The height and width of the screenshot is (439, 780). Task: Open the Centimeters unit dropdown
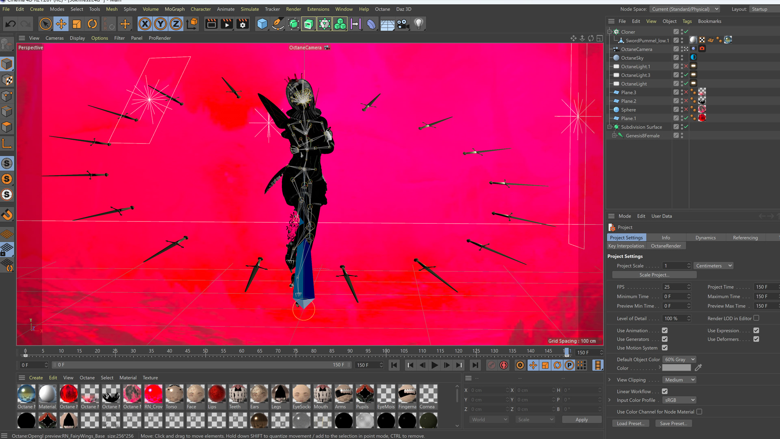tap(713, 266)
